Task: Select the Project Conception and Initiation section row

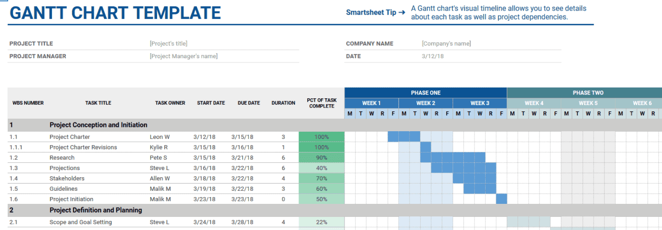Action: pyautogui.click(x=98, y=125)
